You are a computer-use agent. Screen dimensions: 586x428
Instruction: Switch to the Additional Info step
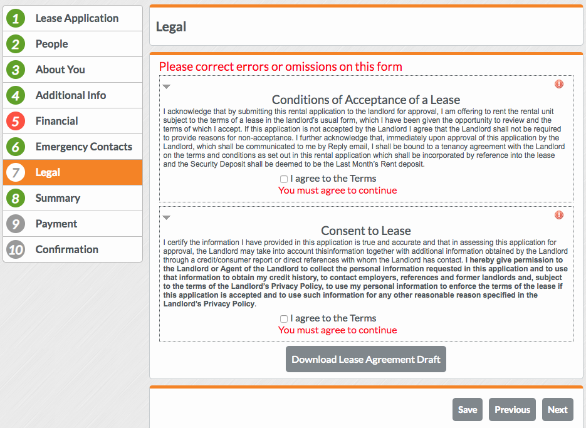pyautogui.click(x=70, y=95)
